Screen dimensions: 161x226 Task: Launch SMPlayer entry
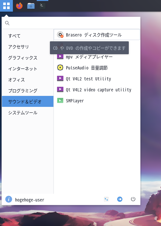pyautogui.click(x=97, y=100)
